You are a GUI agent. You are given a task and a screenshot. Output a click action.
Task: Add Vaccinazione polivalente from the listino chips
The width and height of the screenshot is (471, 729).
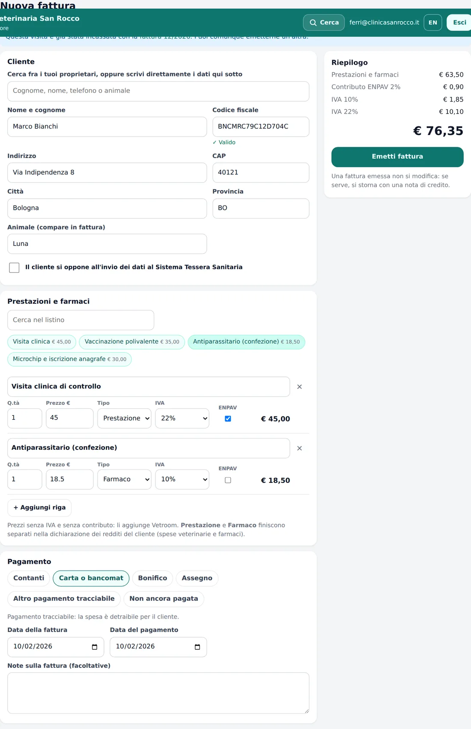132,342
